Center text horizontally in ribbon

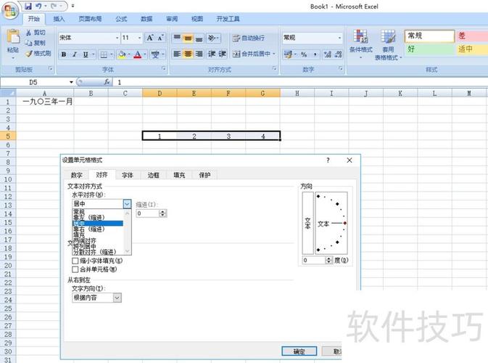tap(188, 54)
